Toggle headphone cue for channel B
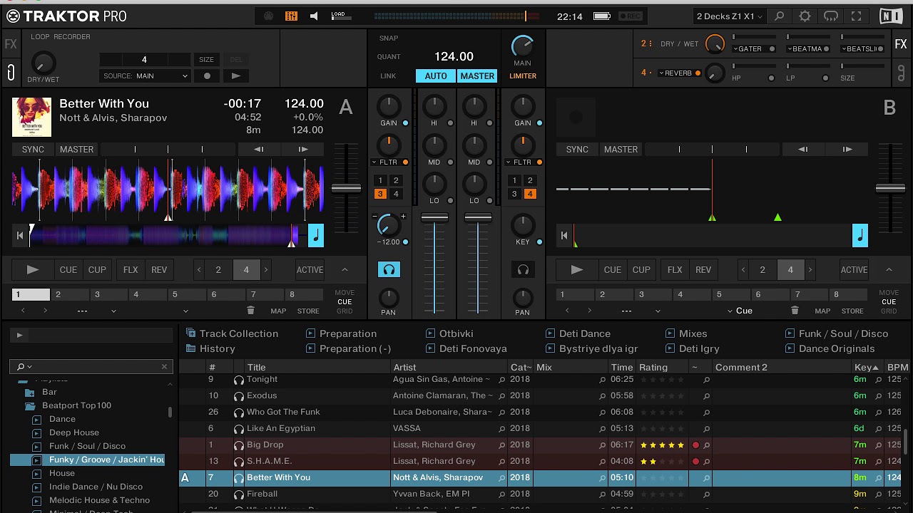 (x=523, y=270)
